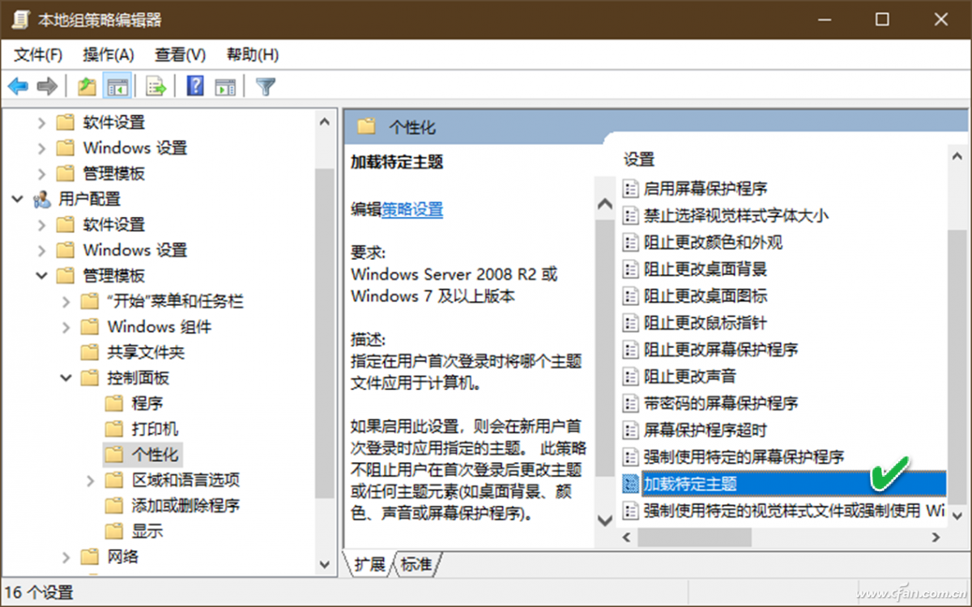Click settings list horizontal scroll left arrow
972x607 pixels.
(628, 537)
